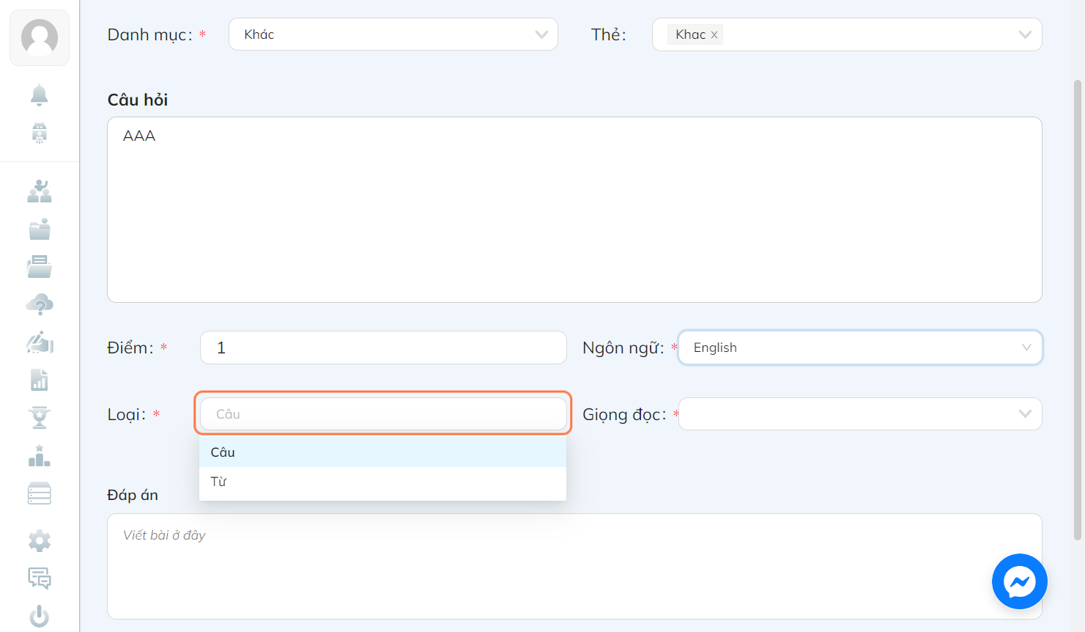This screenshot has width=1085, height=632.
Task: Click into the Câu hỏi text area
Action: 574,210
